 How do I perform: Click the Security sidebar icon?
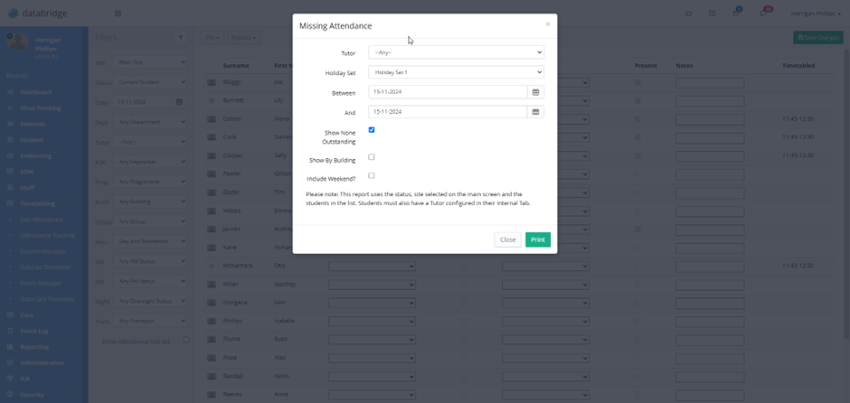click(10, 395)
